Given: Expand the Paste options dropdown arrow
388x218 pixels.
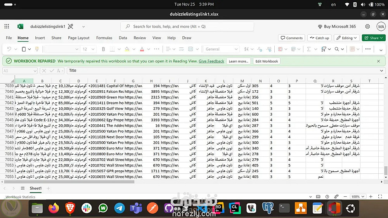Looking at the screenshot, I should coord(29,49).
